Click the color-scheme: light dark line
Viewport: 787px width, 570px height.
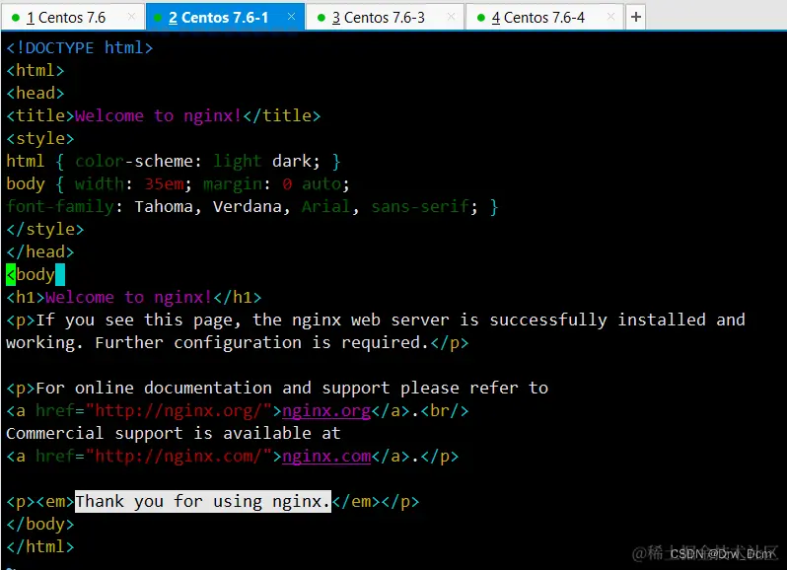click(x=174, y=162)
